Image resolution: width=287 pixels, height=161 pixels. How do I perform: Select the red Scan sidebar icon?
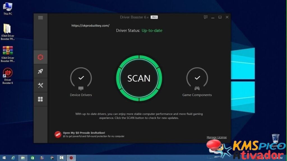[40, 57]
